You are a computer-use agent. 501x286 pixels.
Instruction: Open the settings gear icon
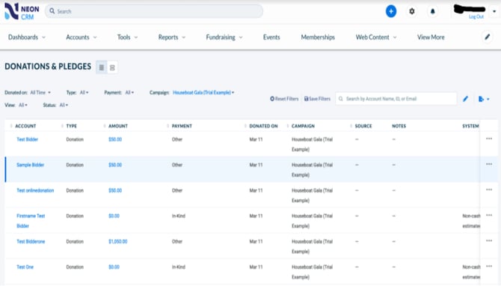(412, 11)
